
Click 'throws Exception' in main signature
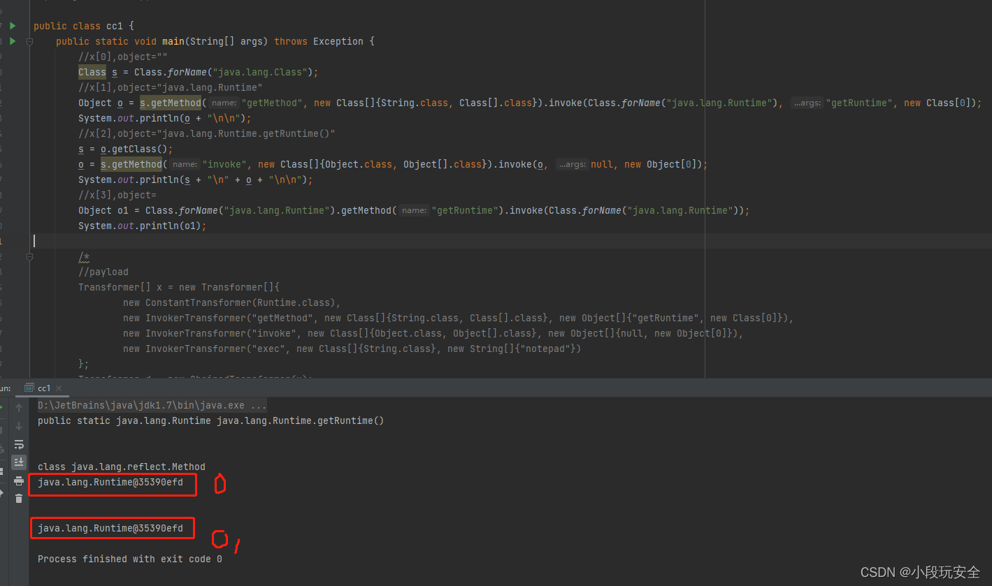[x=319, y=41]
